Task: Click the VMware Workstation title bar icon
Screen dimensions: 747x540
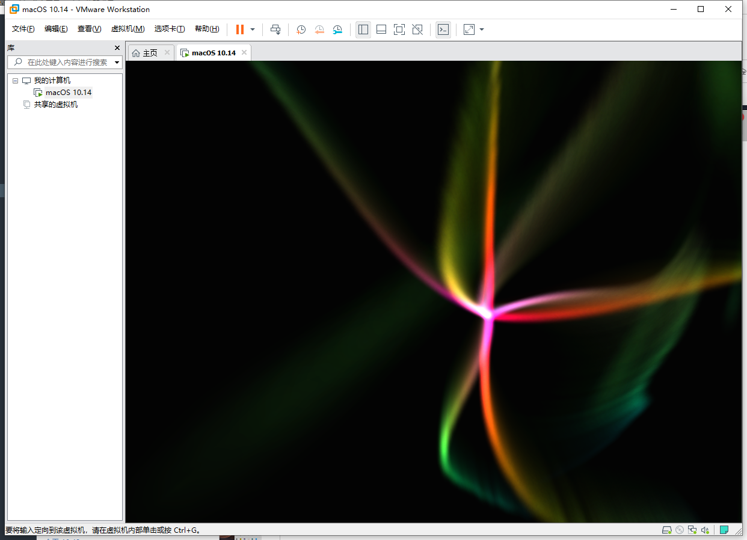Action: [14, 9]
